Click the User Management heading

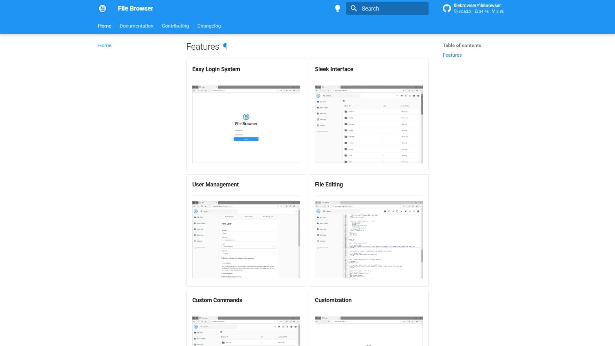[215, 185]
